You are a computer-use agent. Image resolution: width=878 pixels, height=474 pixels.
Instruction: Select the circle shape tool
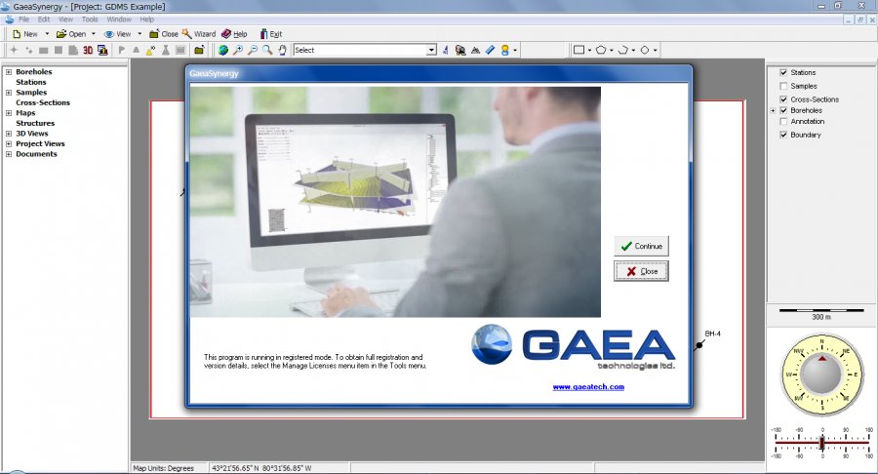click(x=645, y=50)
